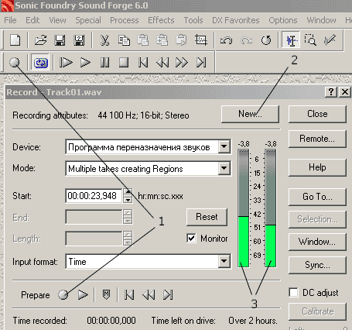Cut selection with the scissors icon
352x330 pixels.
[x=104, y=40]
